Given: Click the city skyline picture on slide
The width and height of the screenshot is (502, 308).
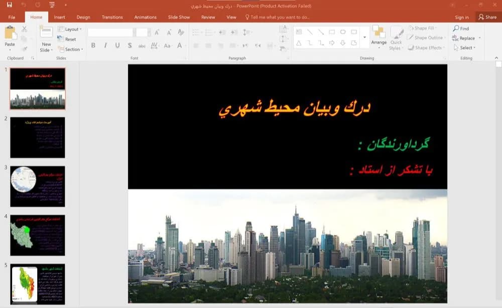Looking at the screenshot, I should 288,246.
